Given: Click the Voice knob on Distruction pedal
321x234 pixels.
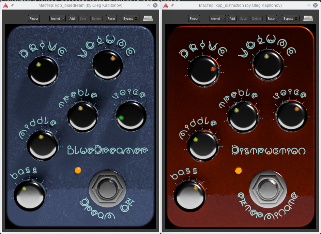Looking at the screenshot, I should pos(291,116).
